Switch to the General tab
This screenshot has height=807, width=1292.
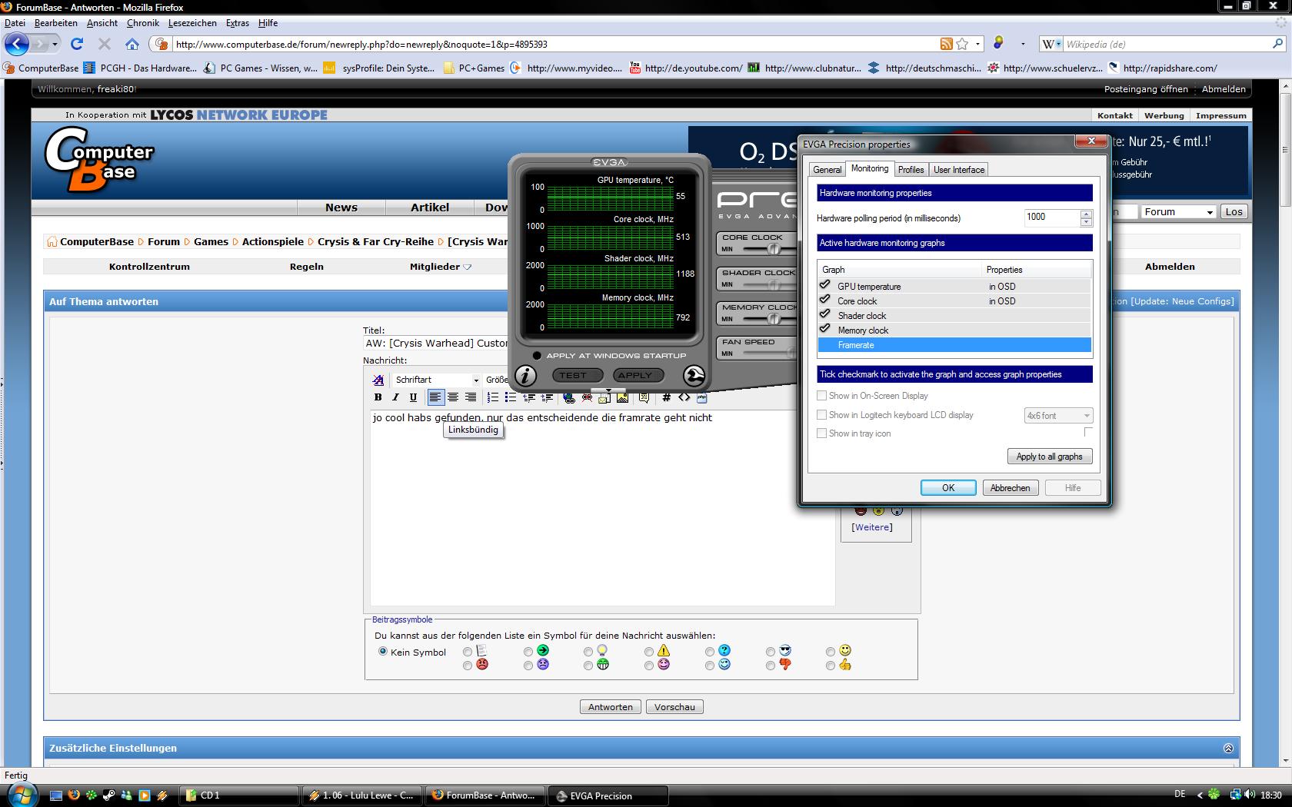(x=827, y=170)
